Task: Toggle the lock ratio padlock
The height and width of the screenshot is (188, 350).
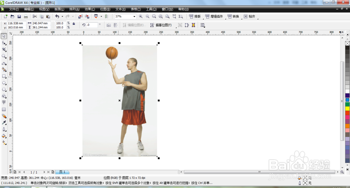Action: pyautogui.click(x=73, y=23)
